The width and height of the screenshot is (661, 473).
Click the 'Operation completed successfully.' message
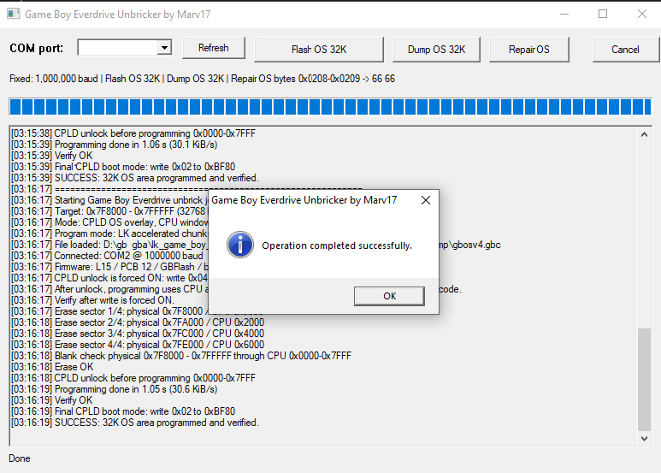coord(337,245)
